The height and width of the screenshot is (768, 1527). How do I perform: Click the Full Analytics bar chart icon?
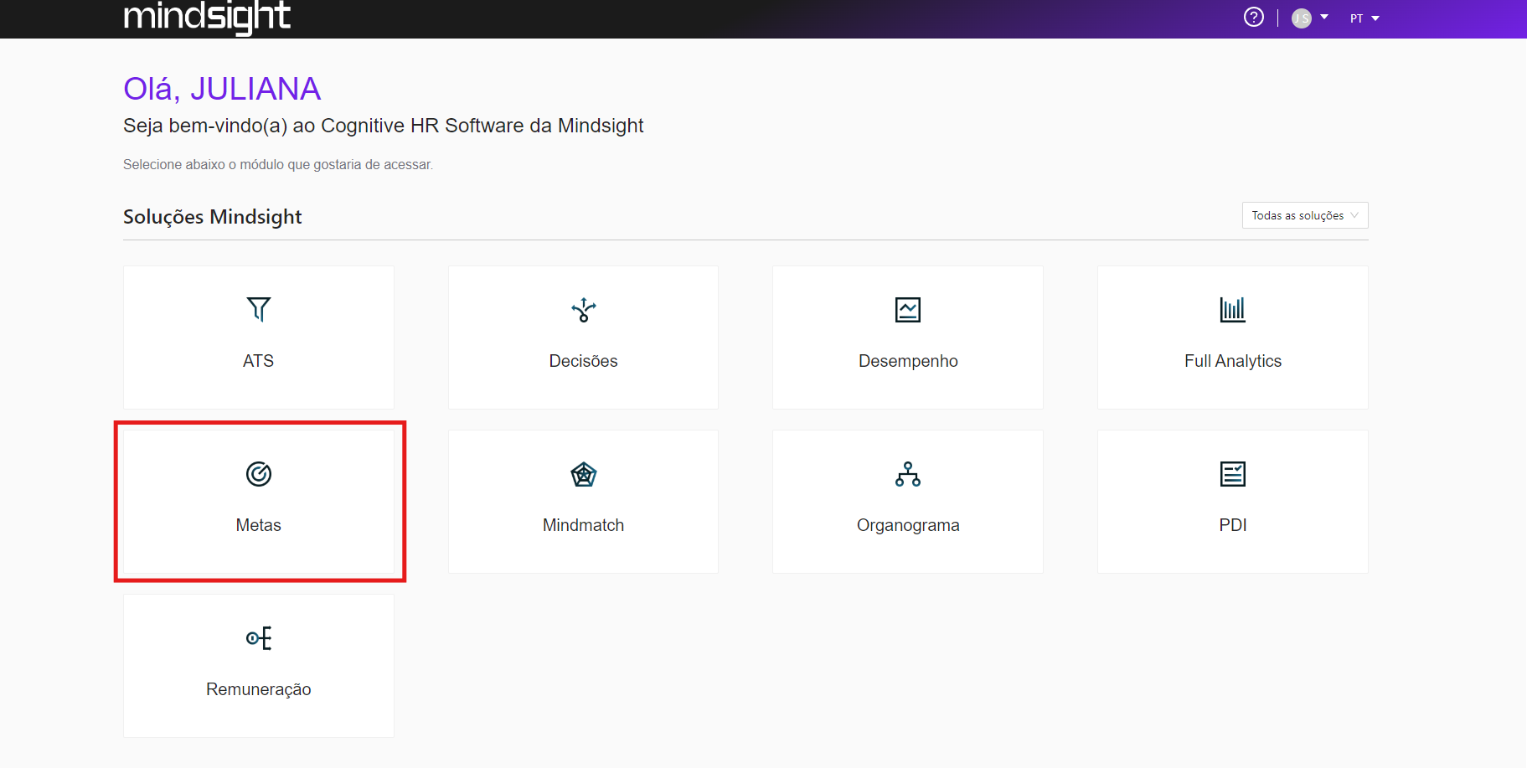(x=1232, y=309)
